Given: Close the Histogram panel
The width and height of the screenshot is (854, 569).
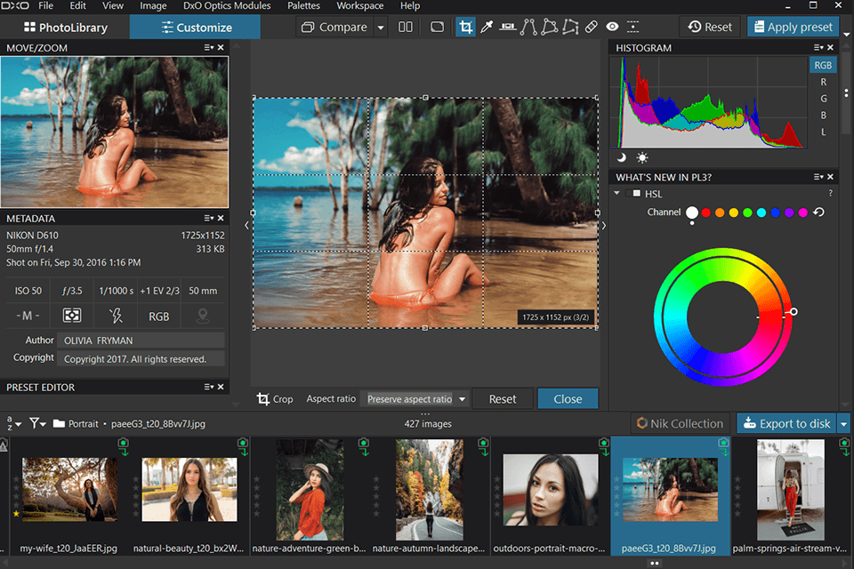Looking at the screenshot, I should [831, 47].
